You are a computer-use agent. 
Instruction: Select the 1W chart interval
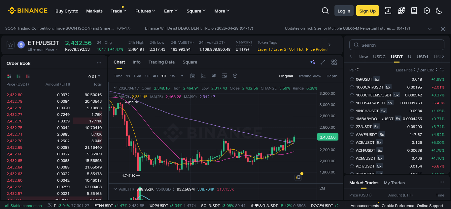coord(173,76)
